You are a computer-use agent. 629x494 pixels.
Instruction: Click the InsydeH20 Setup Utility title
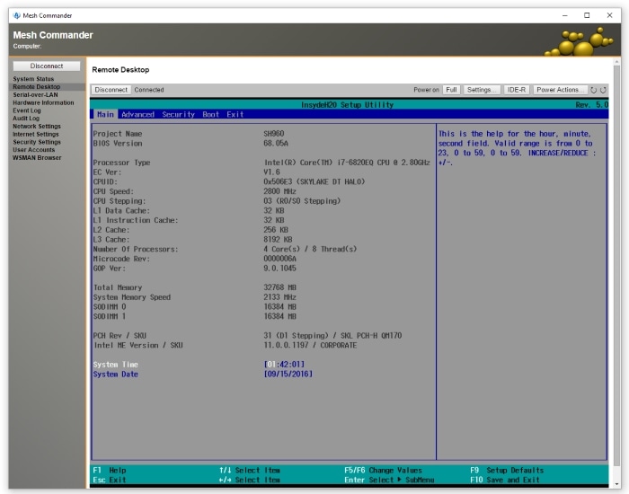(347, 105)
